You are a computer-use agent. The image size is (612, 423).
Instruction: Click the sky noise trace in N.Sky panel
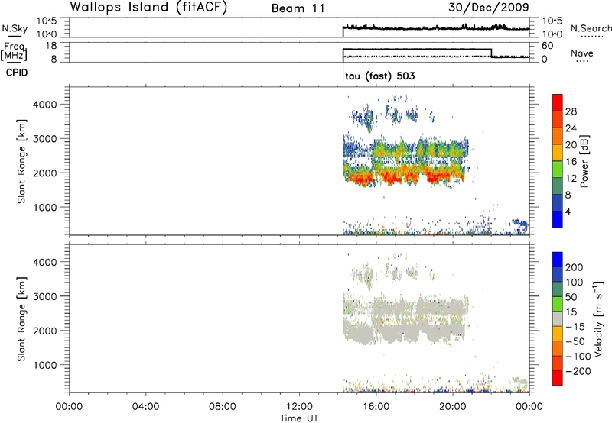(x=436, y=28)
